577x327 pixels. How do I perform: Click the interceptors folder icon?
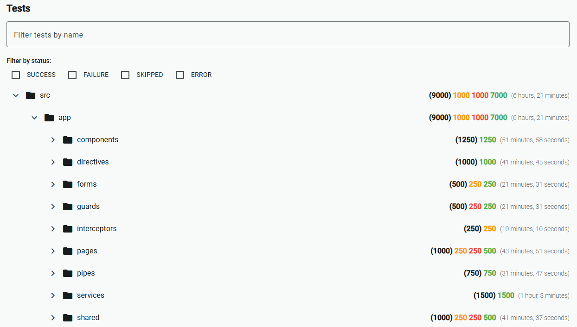pos(68,229)
